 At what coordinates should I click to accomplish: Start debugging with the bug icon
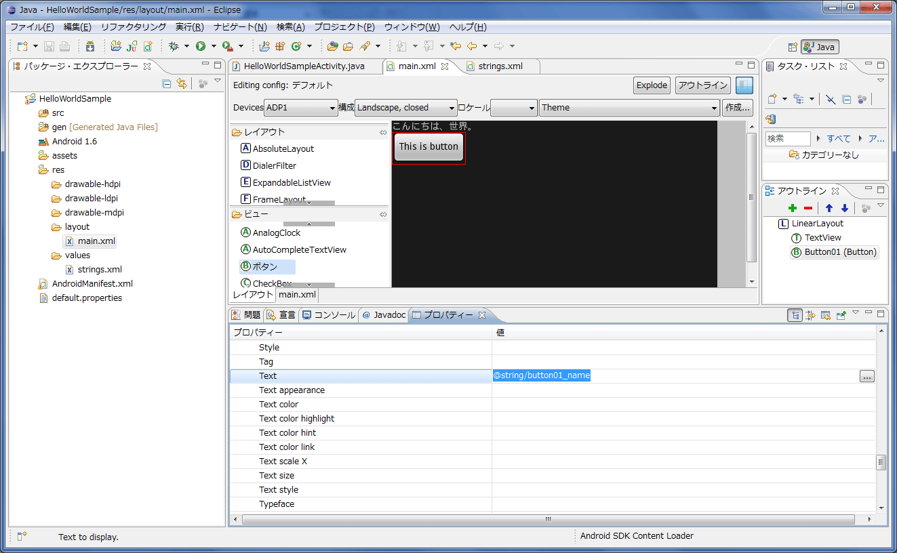[x=174, y=46]
